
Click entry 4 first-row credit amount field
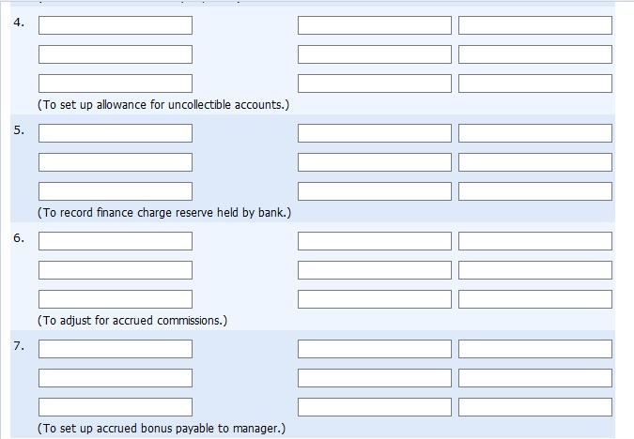click(535, 25)
